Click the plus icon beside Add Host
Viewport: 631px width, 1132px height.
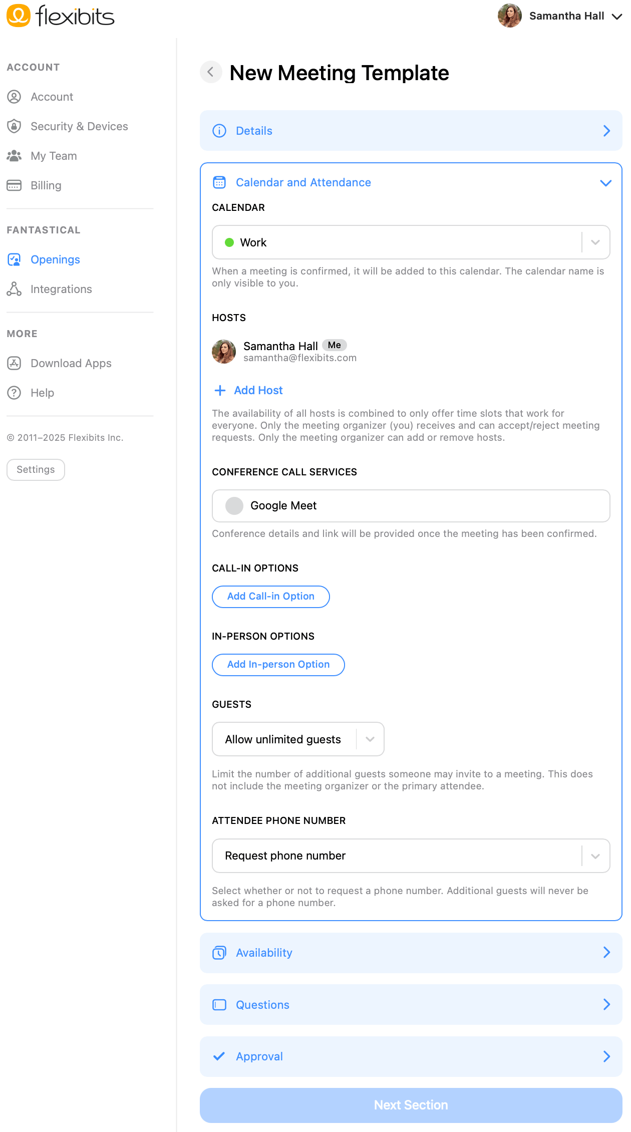coord(220,390)
